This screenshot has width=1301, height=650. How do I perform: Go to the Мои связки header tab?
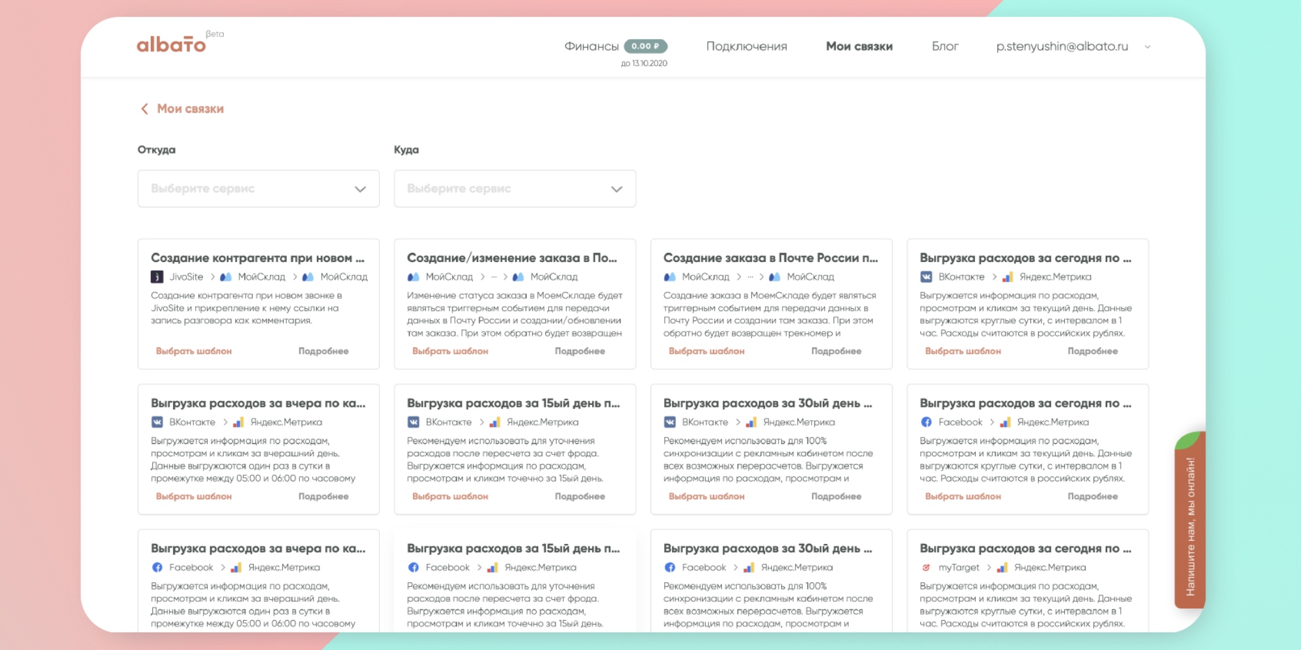pyautogui.click(x=859, y=46)
